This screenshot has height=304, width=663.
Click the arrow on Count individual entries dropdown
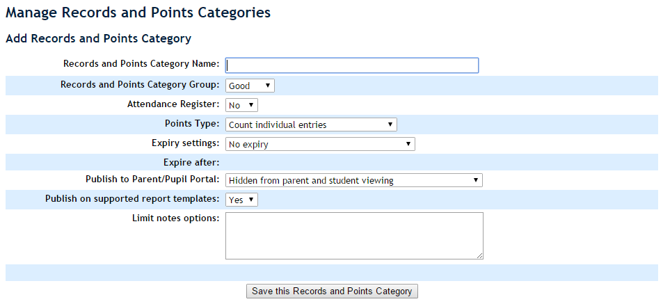[390, 125]
